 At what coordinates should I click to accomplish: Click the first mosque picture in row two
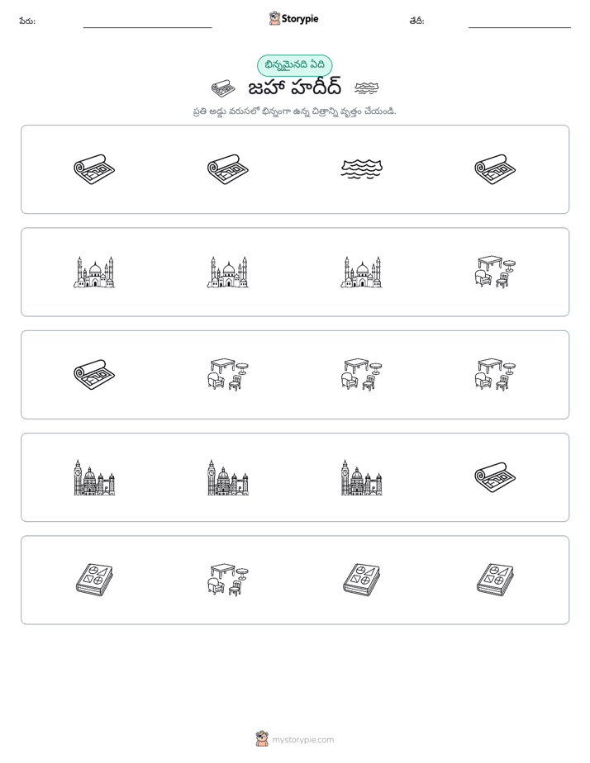(94, 272)
